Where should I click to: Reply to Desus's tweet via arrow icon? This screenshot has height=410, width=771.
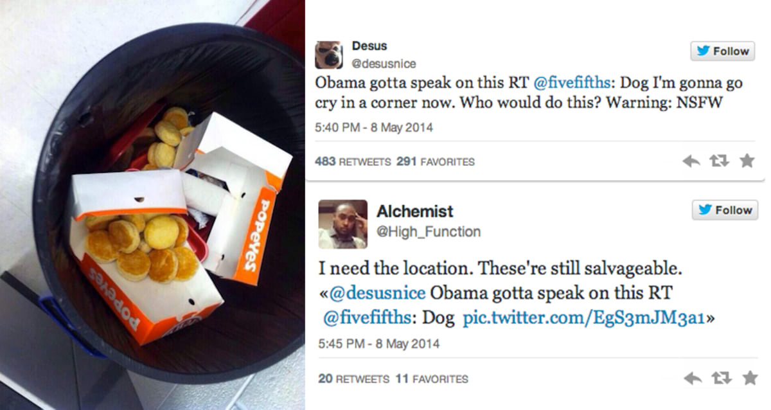point(691,161)
